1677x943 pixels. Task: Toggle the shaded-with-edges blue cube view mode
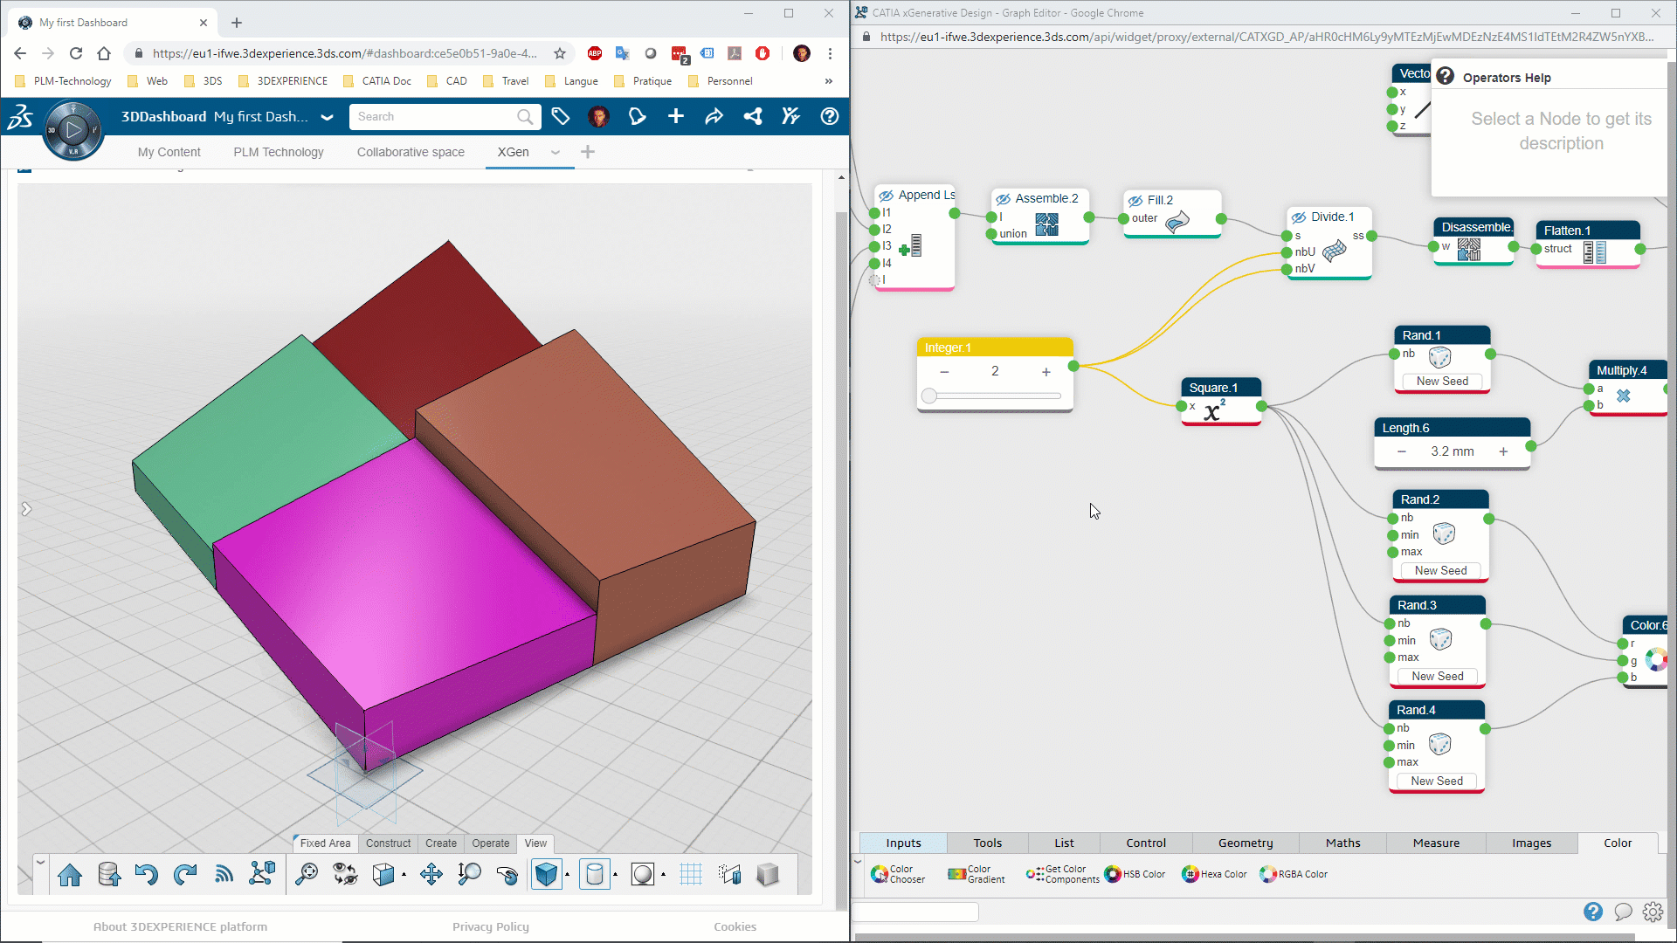pyautogui.click(x=547, y=874)
